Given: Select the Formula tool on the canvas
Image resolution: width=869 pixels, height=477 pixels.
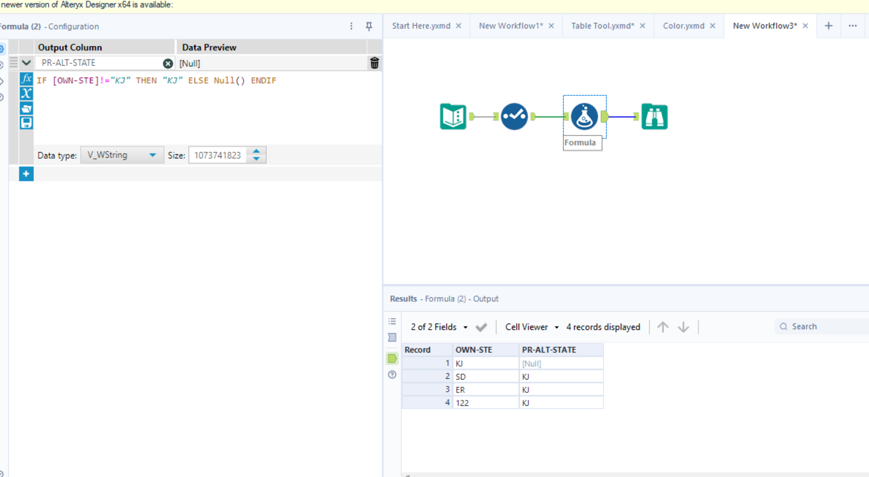Looking at the screenshot, I should (585, 116).
